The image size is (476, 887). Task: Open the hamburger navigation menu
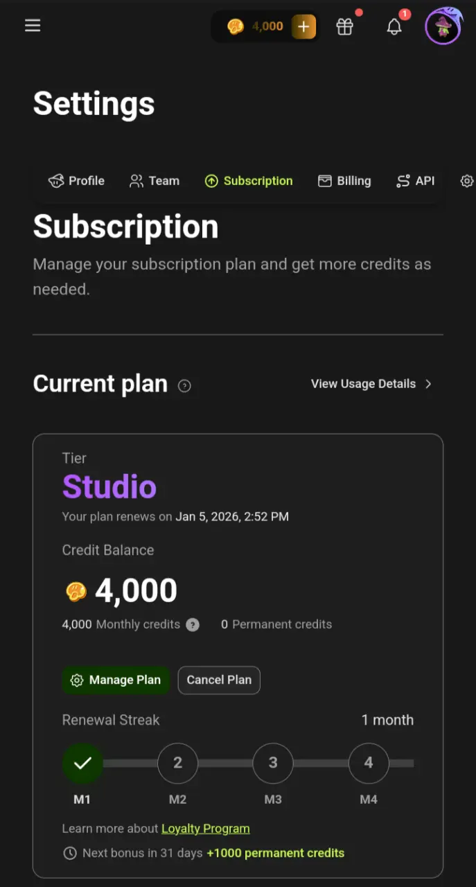pos(33,26)
